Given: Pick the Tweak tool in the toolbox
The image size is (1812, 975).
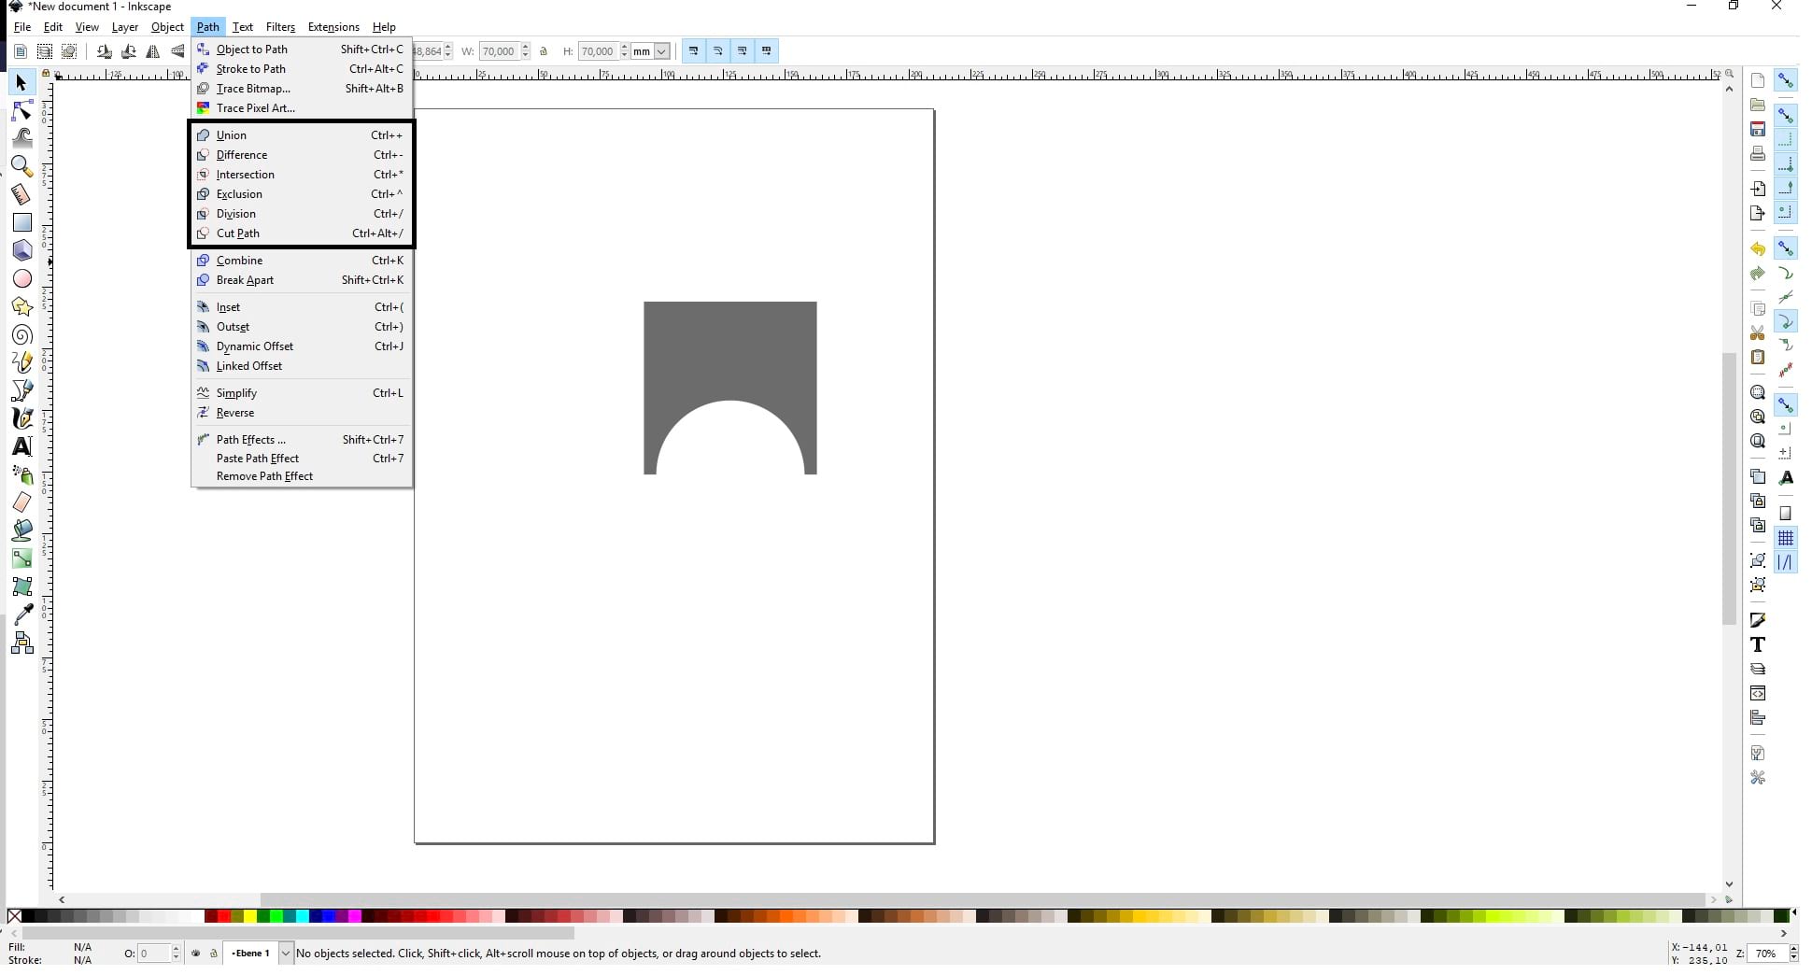Looking at the screenshot, I should tap(21, 138).
